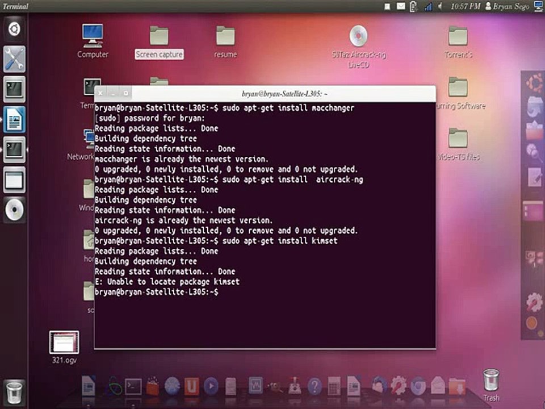Click '[sudo] password for bryan:' line
Screen dimensions: 545x409
tap(149, 118)
